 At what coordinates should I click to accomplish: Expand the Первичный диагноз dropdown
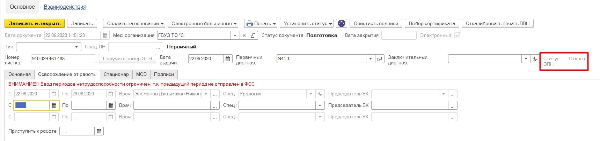click(x=371, y=59)
